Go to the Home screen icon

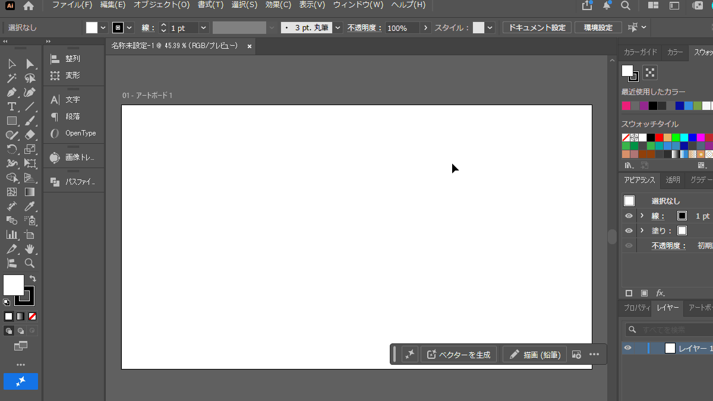[29, 5]
